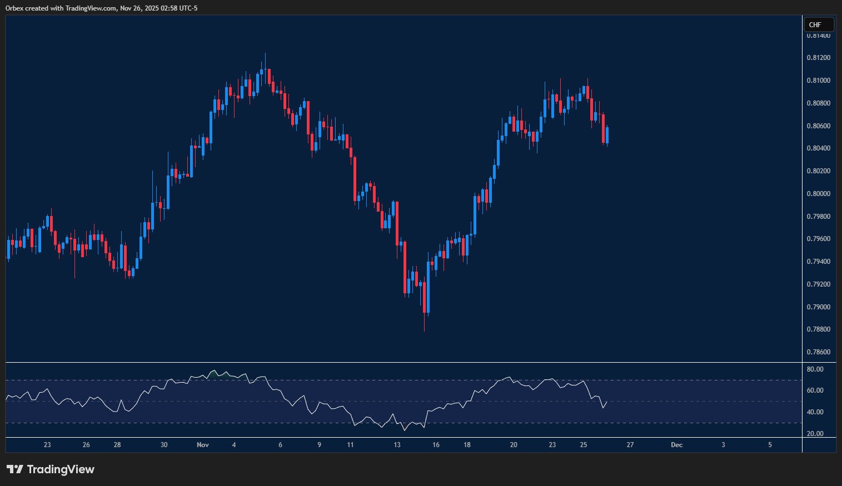Click the RSI peak above the 80 line

214,371
